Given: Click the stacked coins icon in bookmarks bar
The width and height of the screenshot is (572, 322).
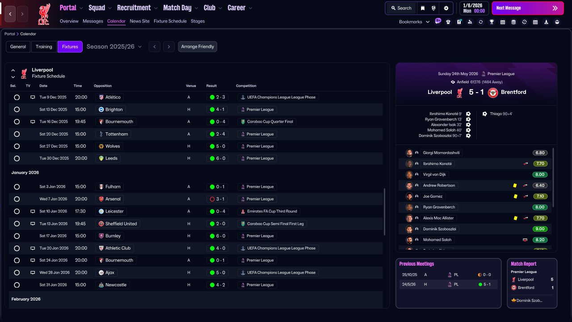Looking at the screenshot, I should point(513,21).
